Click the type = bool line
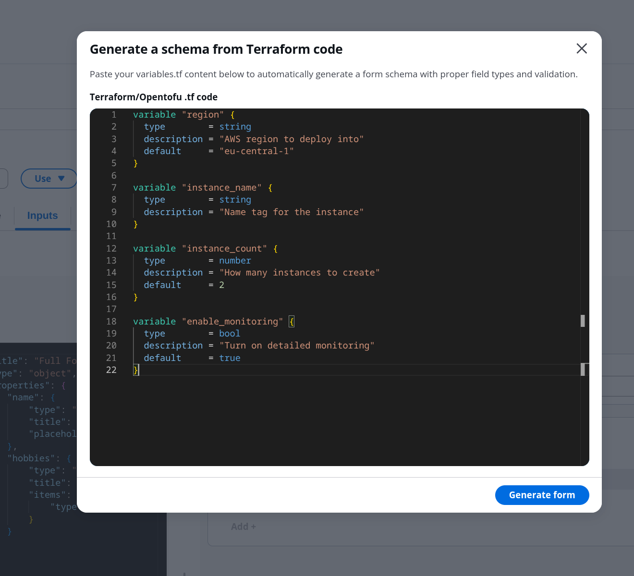The image size is (634, 576). point(192,334)
